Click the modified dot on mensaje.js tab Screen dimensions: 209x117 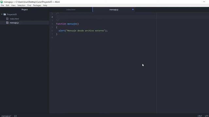click(x=133, y=9)
